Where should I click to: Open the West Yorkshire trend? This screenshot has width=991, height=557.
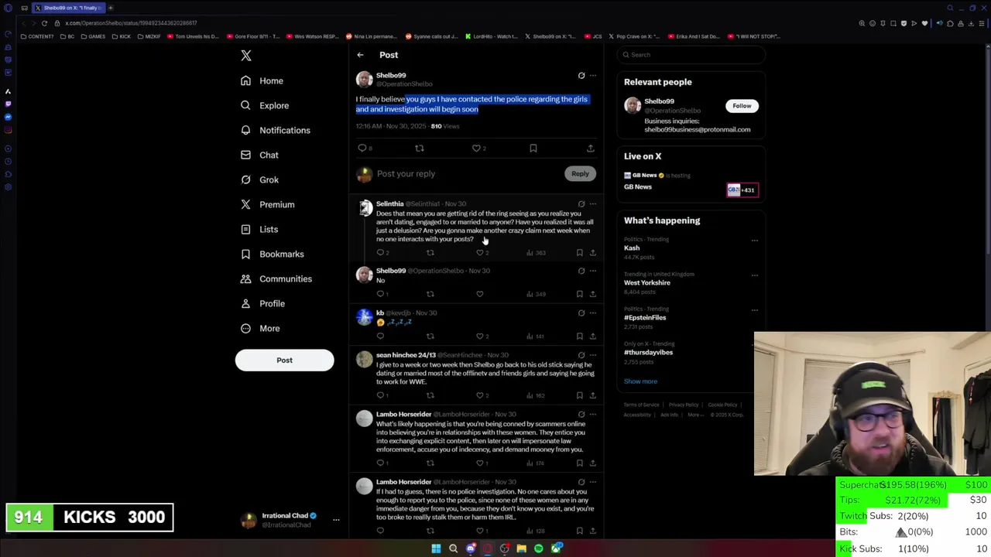point(647,283)
